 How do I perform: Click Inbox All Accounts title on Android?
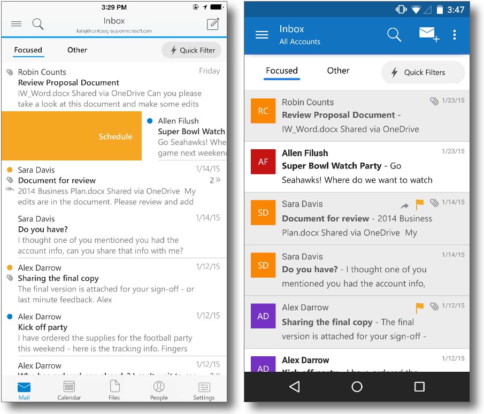[x=299, y=35]
